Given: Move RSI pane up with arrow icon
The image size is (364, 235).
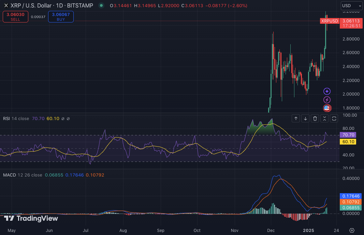Looking at the screenshot, I should [296, 119].
